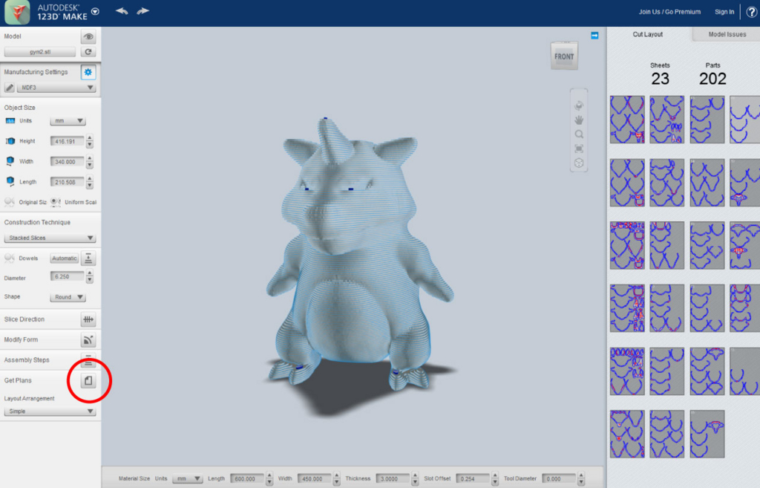Open Modify Form tool
Image resolution: width=760 pixels, height=488 pixels.
point(88,340)
